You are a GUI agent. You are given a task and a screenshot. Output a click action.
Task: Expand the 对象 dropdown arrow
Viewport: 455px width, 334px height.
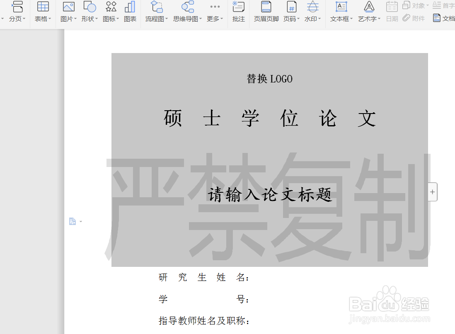427,5
